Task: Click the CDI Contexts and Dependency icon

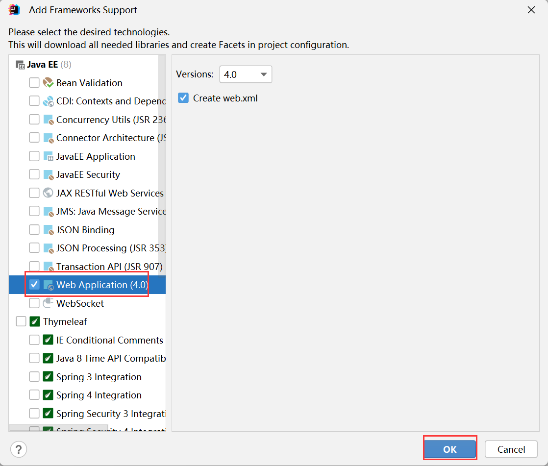Action: coord(48,101)
